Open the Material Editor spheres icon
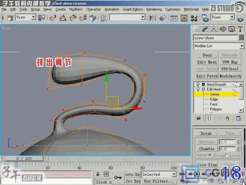Image resolution: width=246 pixels, height=185 pixels. (x=194, y=18)
